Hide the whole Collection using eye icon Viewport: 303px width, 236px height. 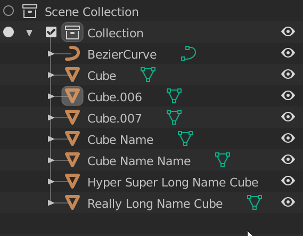[288, 31]
